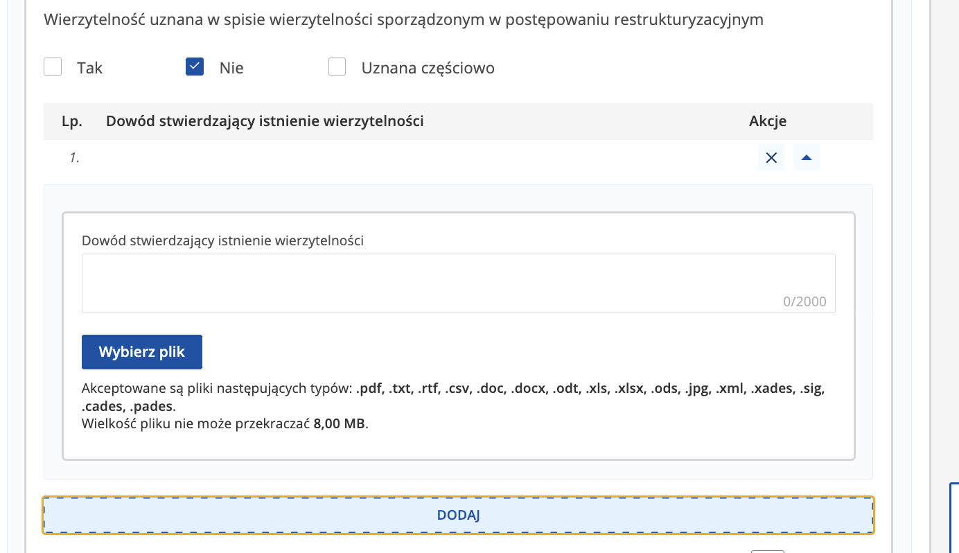Uncheck the Nie checkbox
The image size is (959, 553).
tap(195, 67)
